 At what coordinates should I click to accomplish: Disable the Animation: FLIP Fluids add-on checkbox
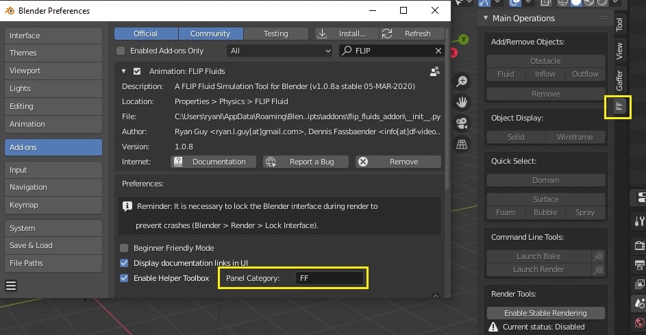(x=137, y=71)
